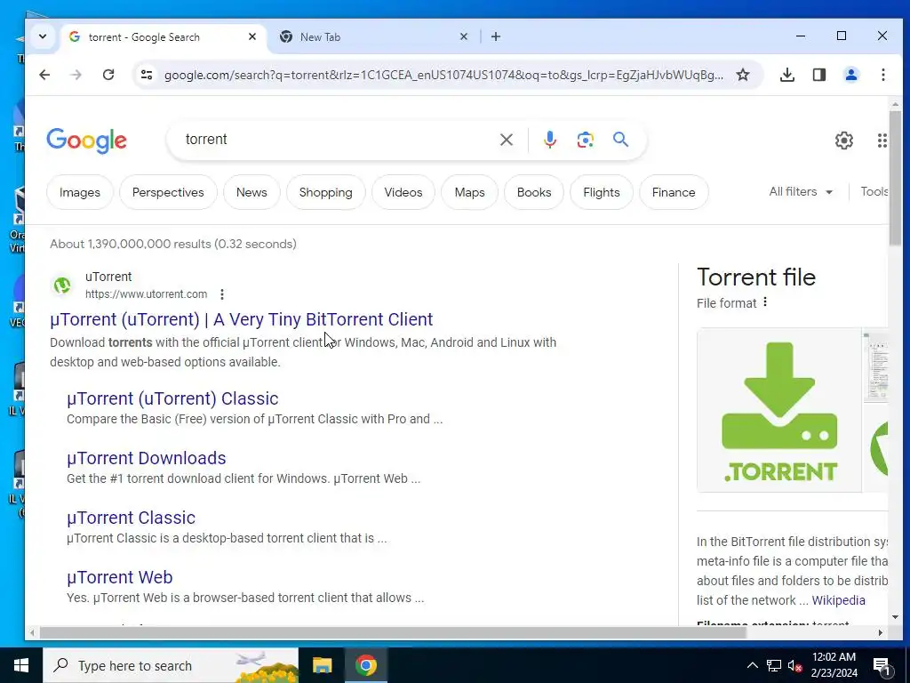Open the Windows Start menu
910x683 pixels.
[x=21, y=665]
